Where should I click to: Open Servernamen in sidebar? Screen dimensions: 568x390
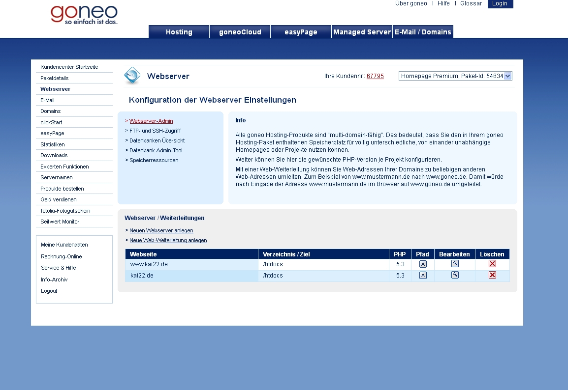point(57,177)
